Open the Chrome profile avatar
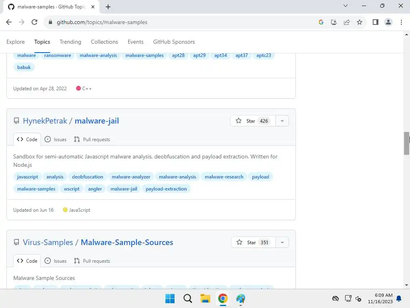This screenshot has height=308, width=410. [388, 22]
